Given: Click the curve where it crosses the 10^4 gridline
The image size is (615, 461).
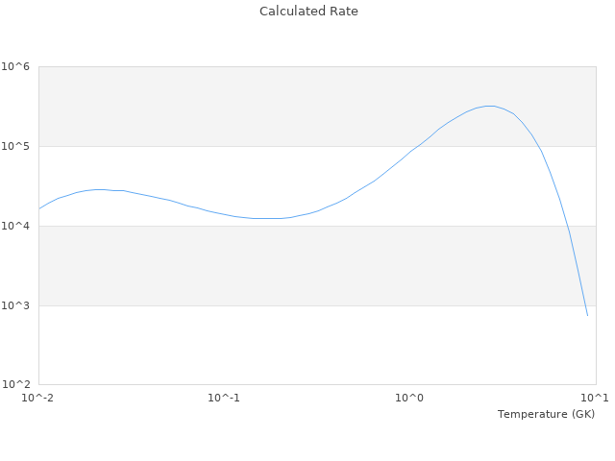Looking at the screenshot, I should coord(567,226).
